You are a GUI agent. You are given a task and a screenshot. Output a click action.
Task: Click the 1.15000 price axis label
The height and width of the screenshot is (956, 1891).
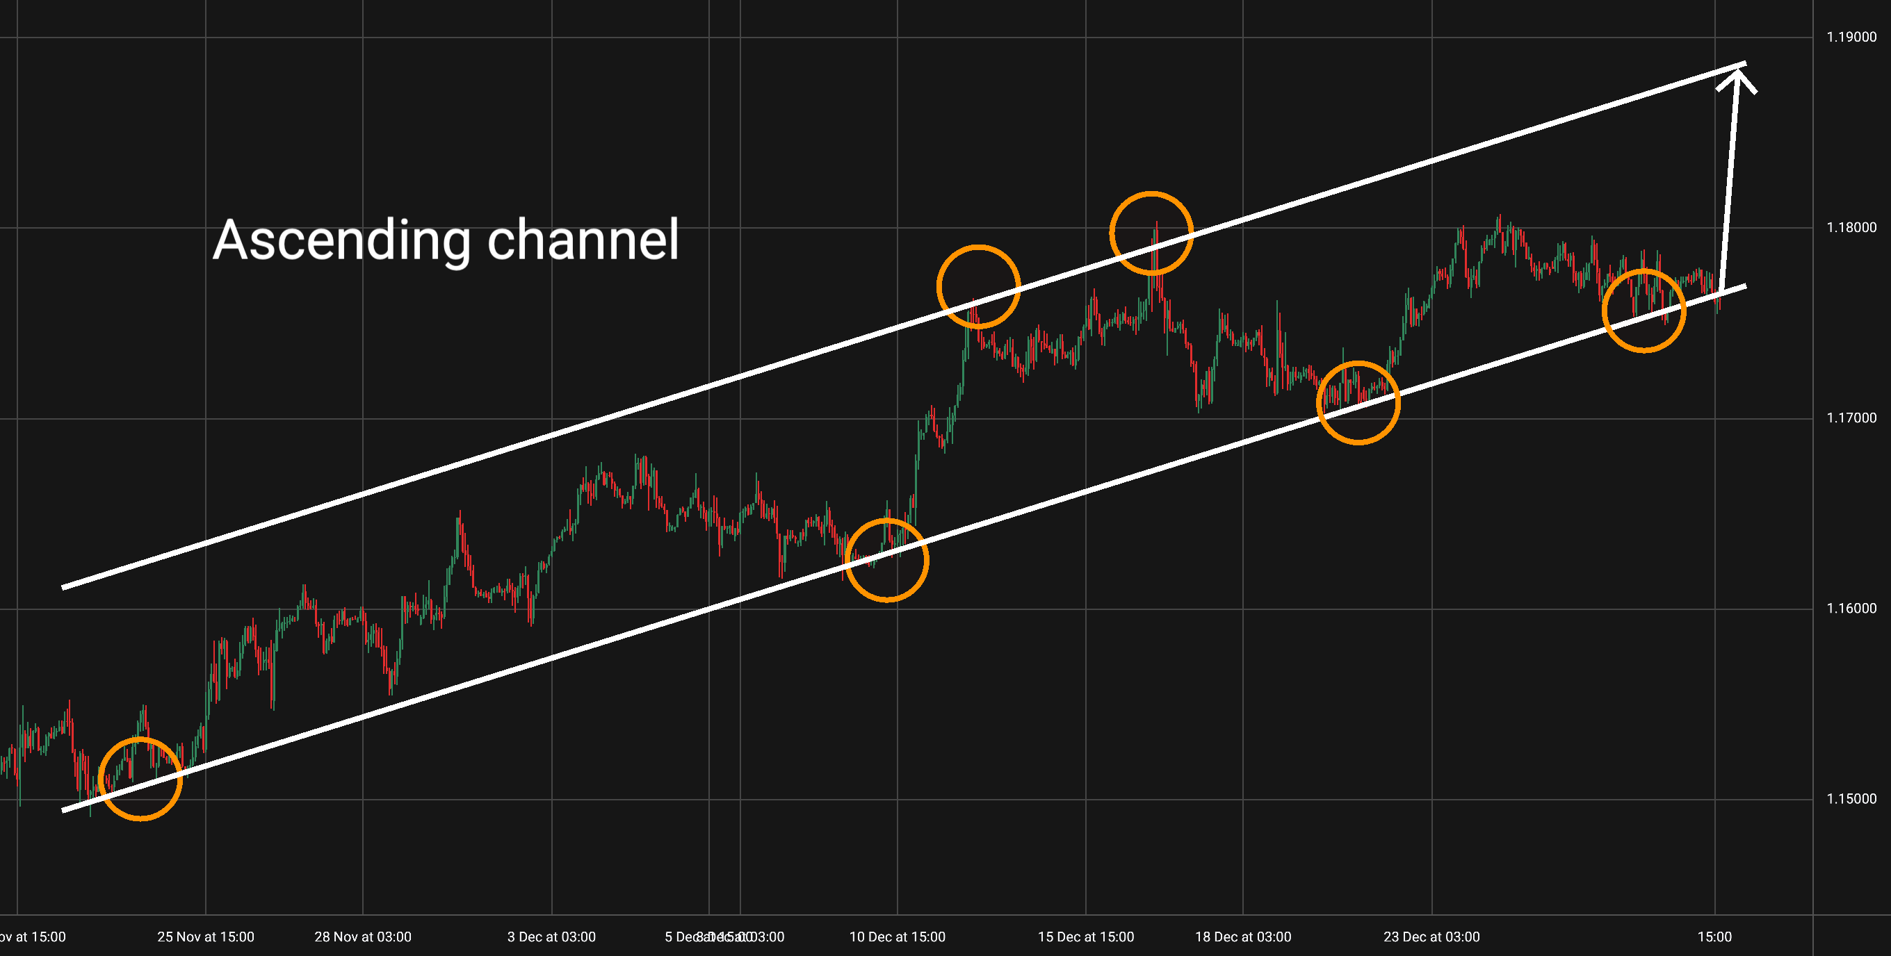click(1851, 799)
